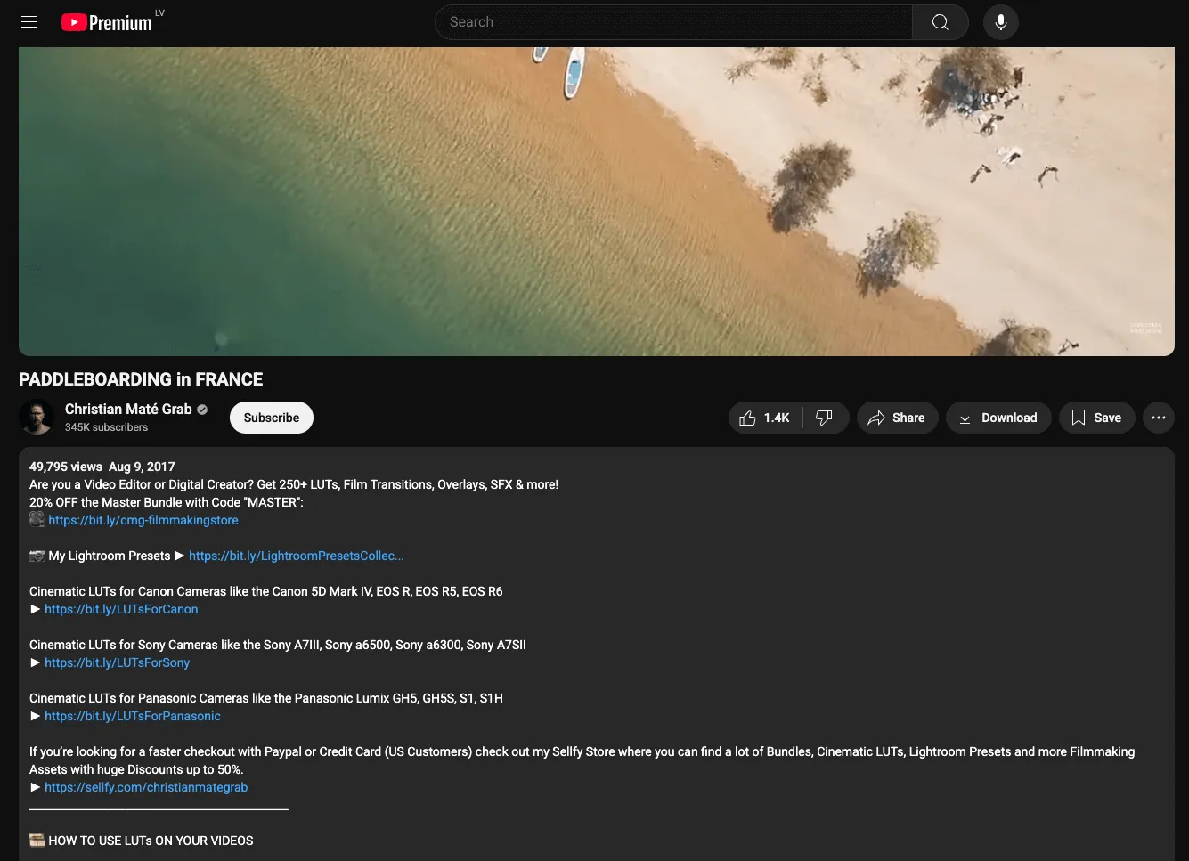This screenshot has height=861, width=1189.
Task: Subscribe to Christian Maté Grab
Action: (272, 418)
